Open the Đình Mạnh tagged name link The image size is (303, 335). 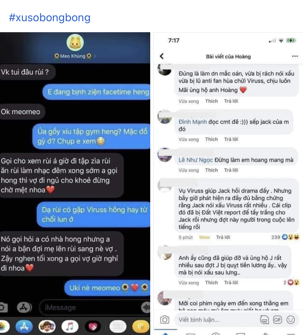[193, 122]
